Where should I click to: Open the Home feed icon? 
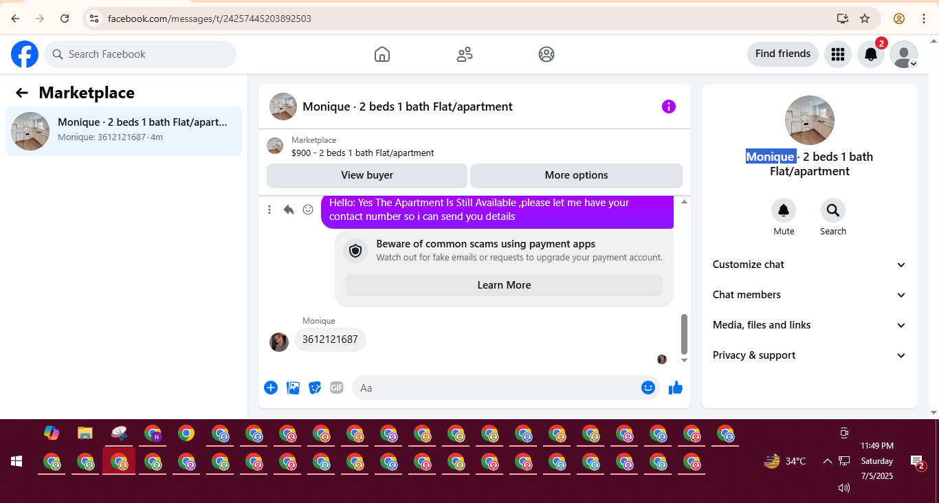[382, 54]
